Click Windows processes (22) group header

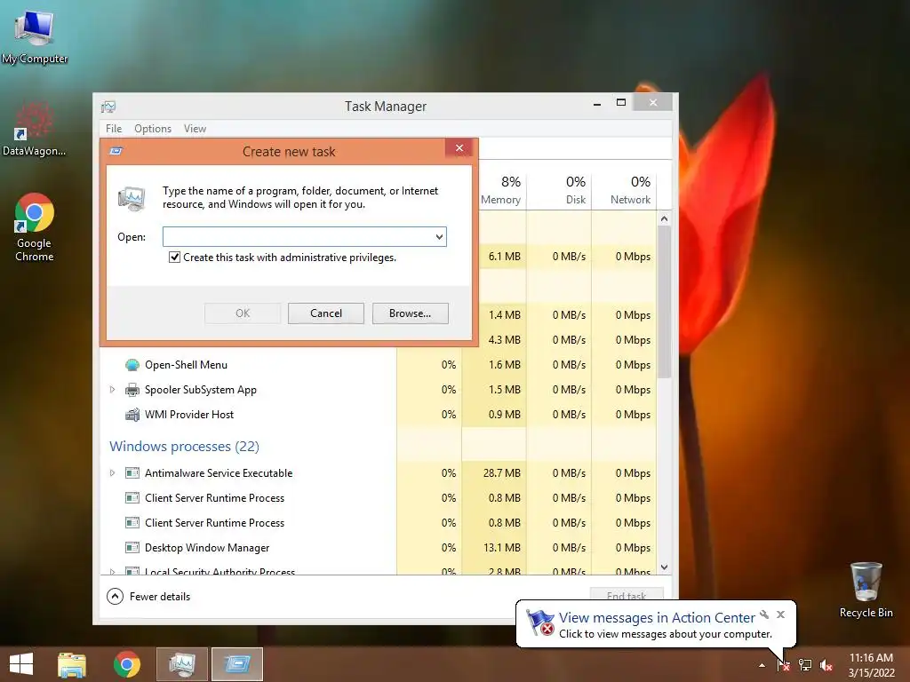click(x=184, y=446)
